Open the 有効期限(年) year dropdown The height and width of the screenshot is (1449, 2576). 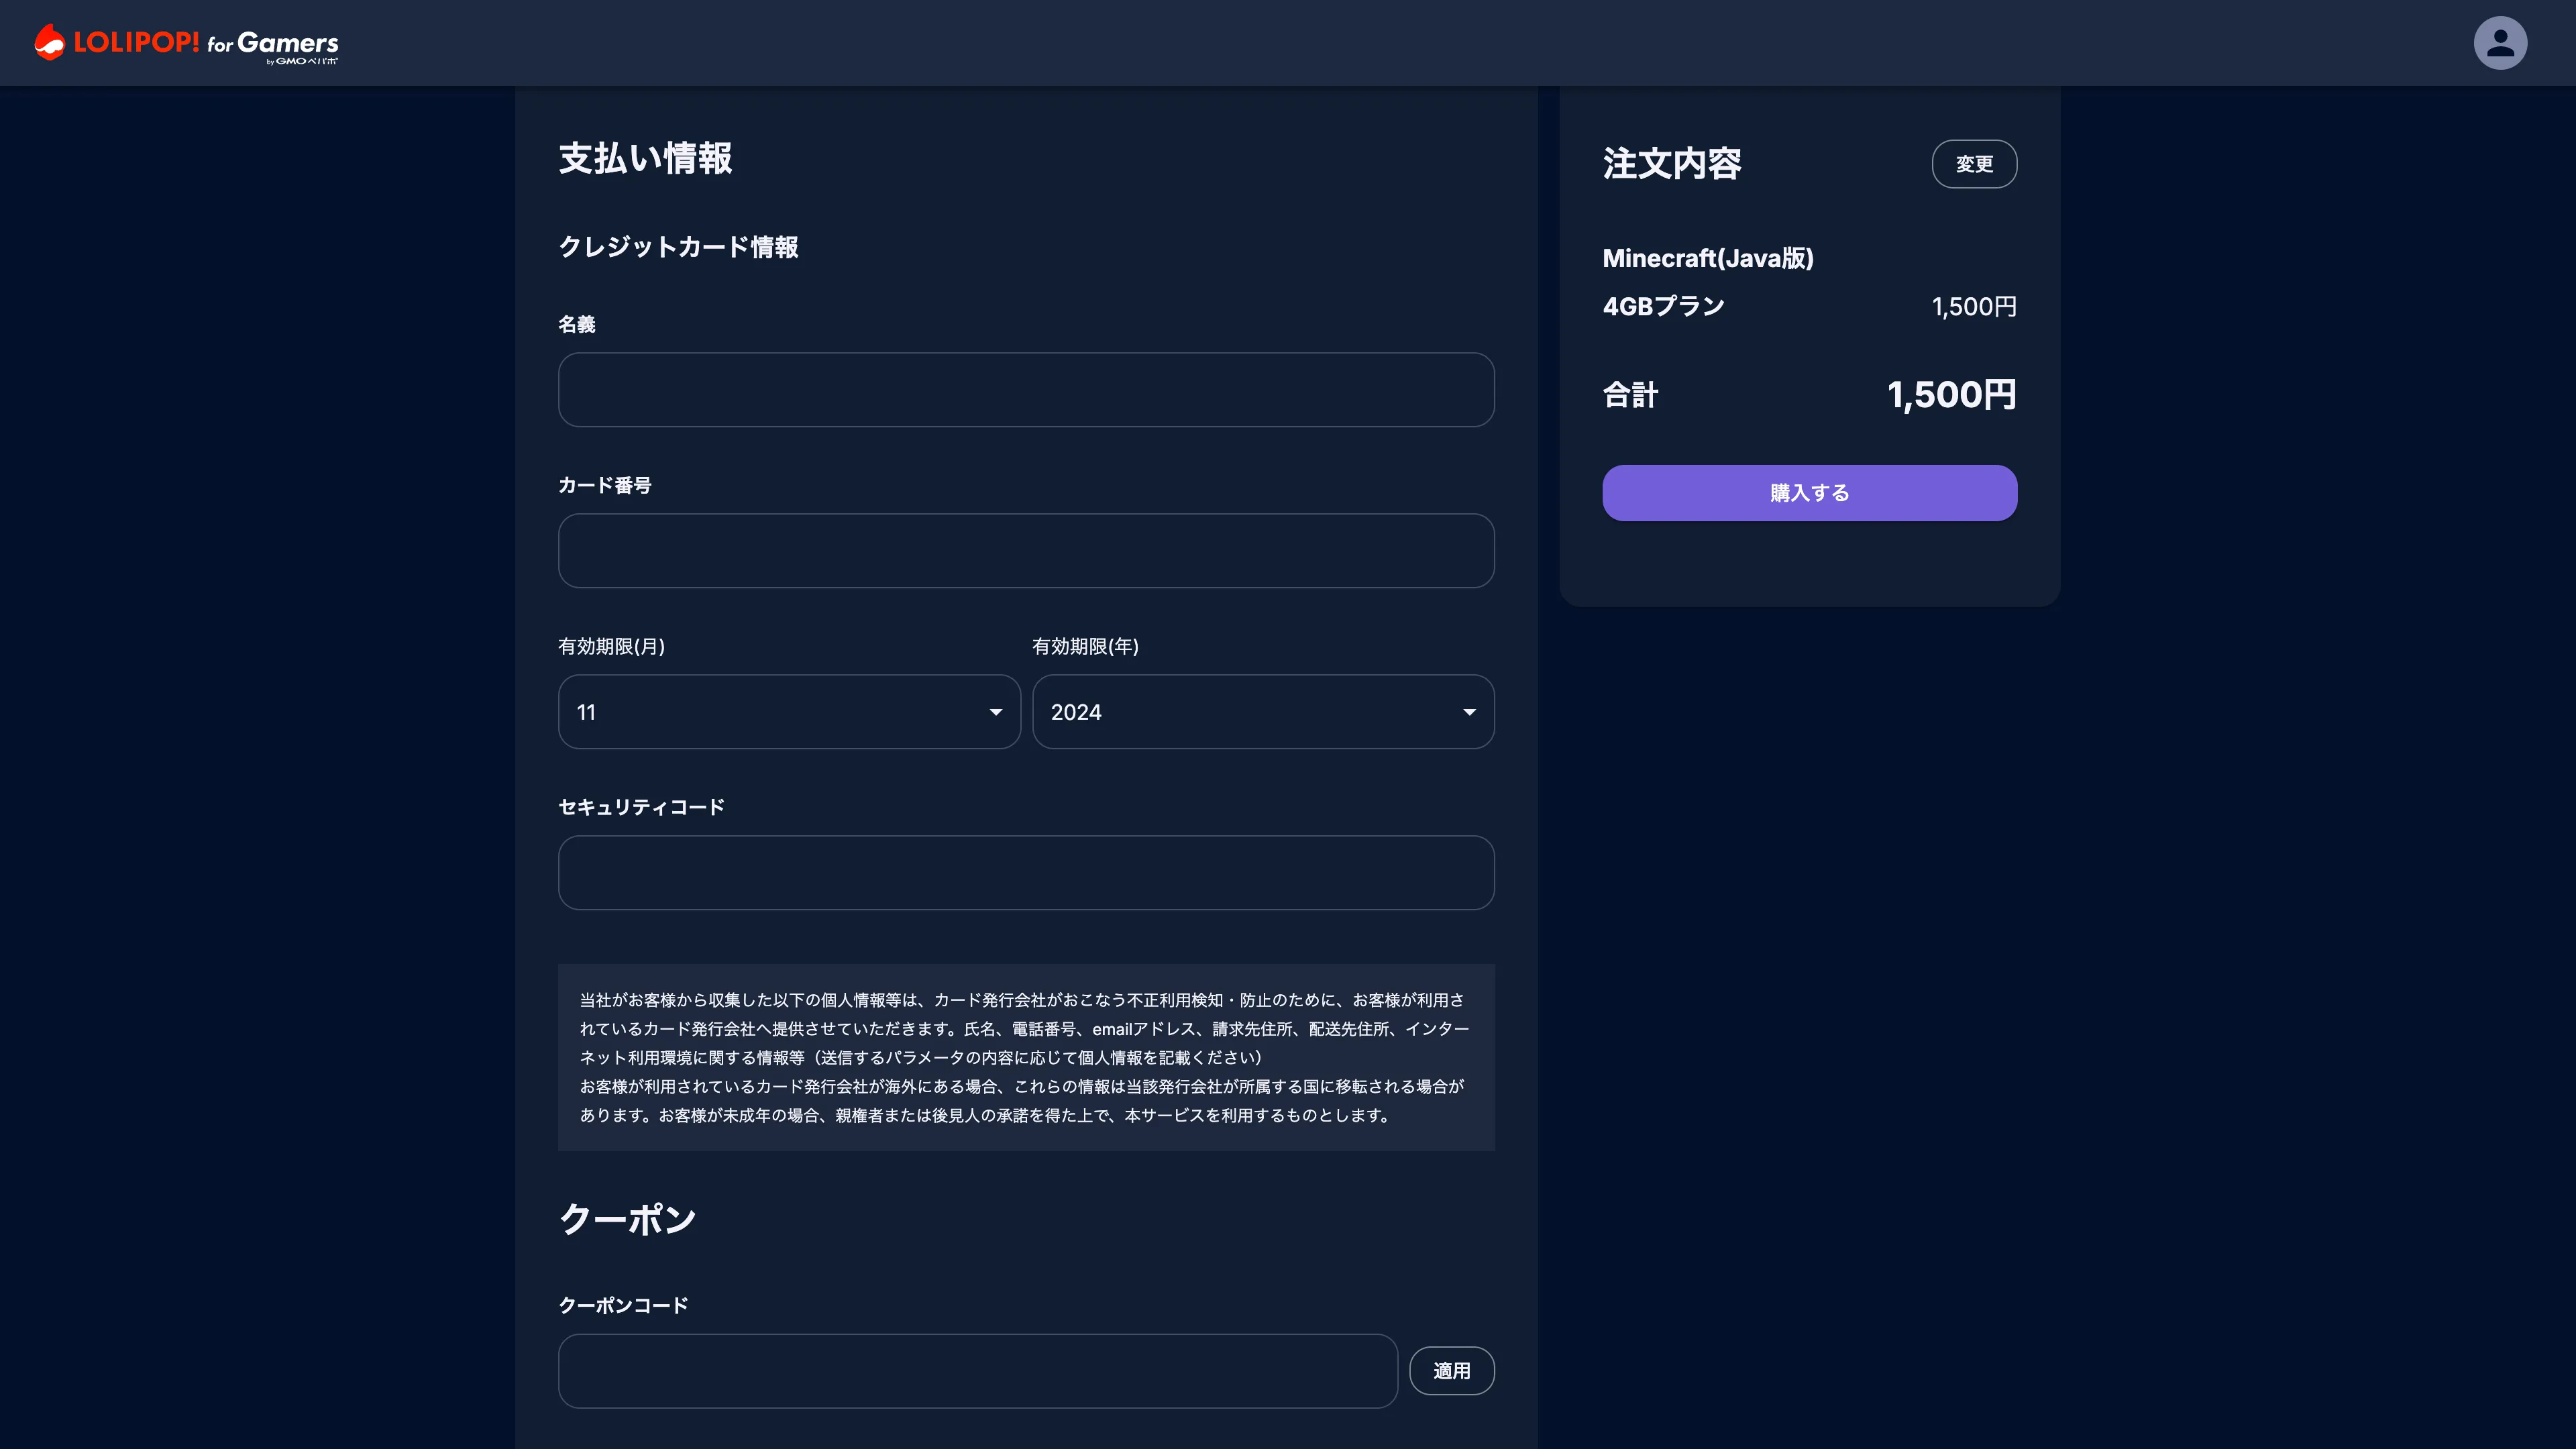(x=1263, y=712)
